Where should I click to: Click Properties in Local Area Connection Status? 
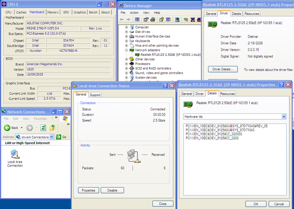[x=89, y=190]
